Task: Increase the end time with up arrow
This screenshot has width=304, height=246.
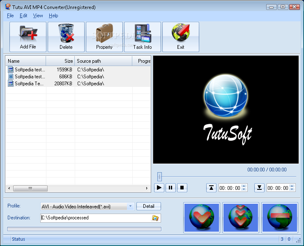Action: [x=292, y=186]
